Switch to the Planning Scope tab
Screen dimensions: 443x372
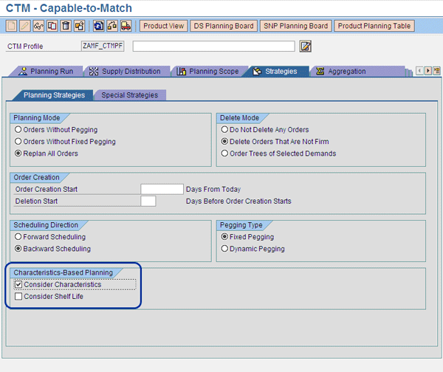(207, 72)
